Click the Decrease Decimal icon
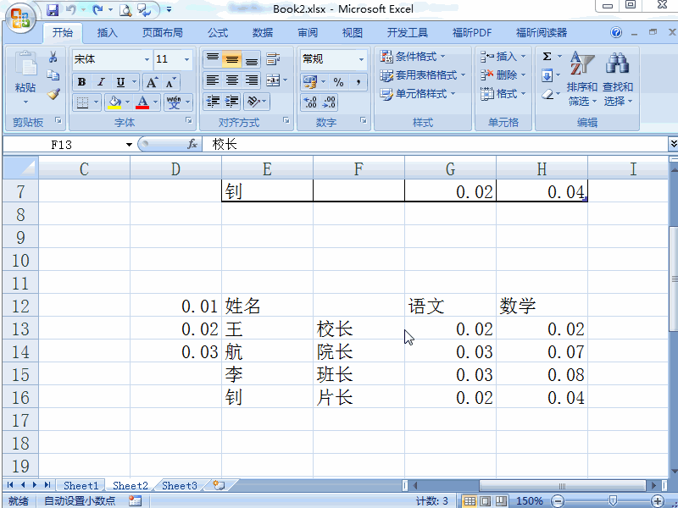678x508 pixels. pos(329,101)
